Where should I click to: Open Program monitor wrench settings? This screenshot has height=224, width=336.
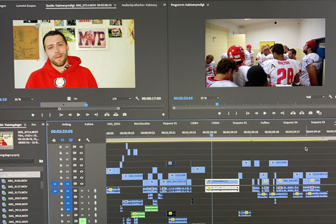click(x=330, y=97)
